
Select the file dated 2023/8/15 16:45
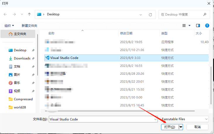pos(126,105)
